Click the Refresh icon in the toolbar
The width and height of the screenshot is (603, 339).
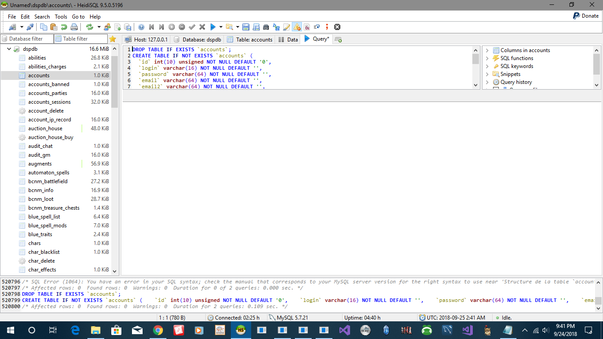tap(90, 27)
